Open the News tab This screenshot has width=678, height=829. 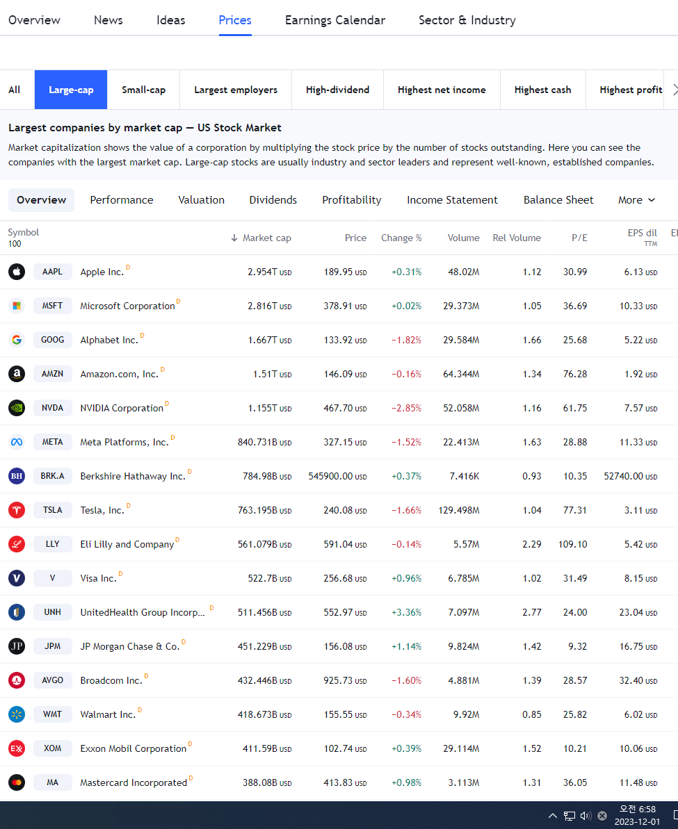click(x=108, y=20)
